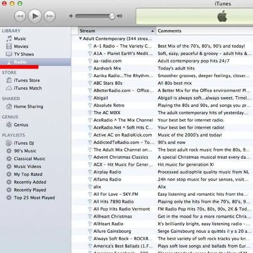Select the Alfama Radio stream

[107, 180]
